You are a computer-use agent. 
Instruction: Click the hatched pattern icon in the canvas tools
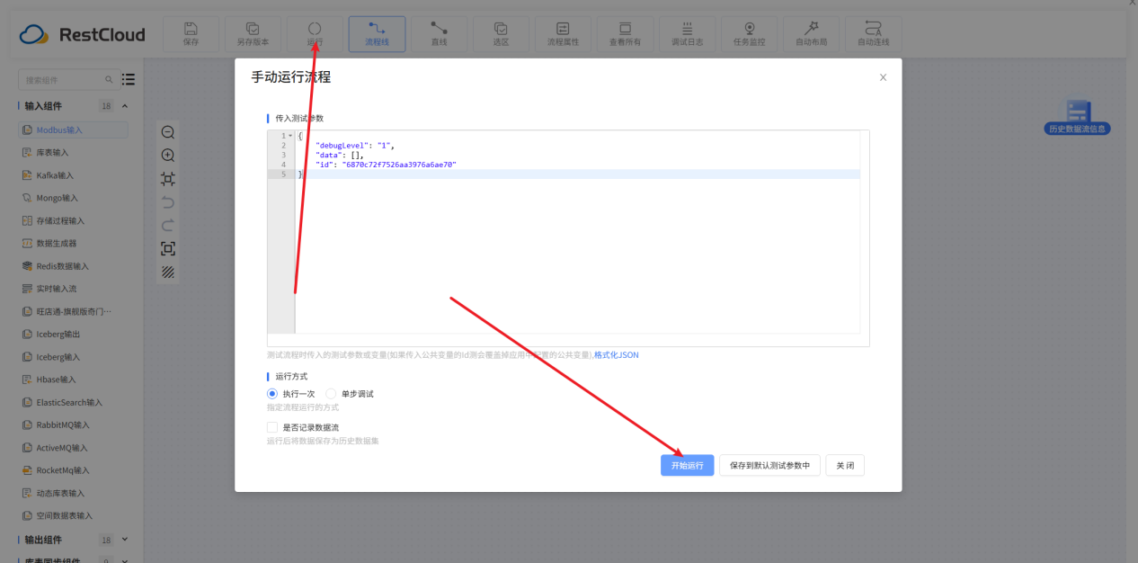168,272
